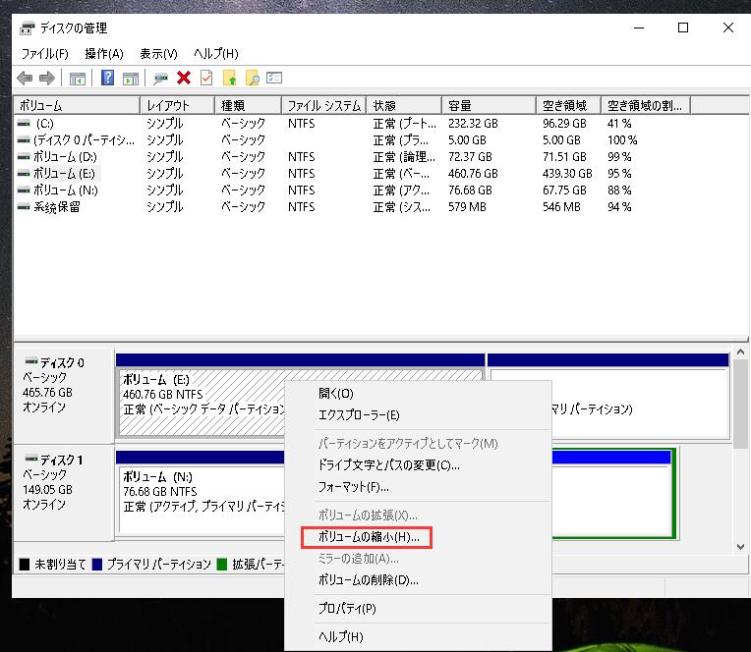This screenshot has height=652, width=751.
Task: Click the ディスク 1 disk icon
Action: pos(31,459)
